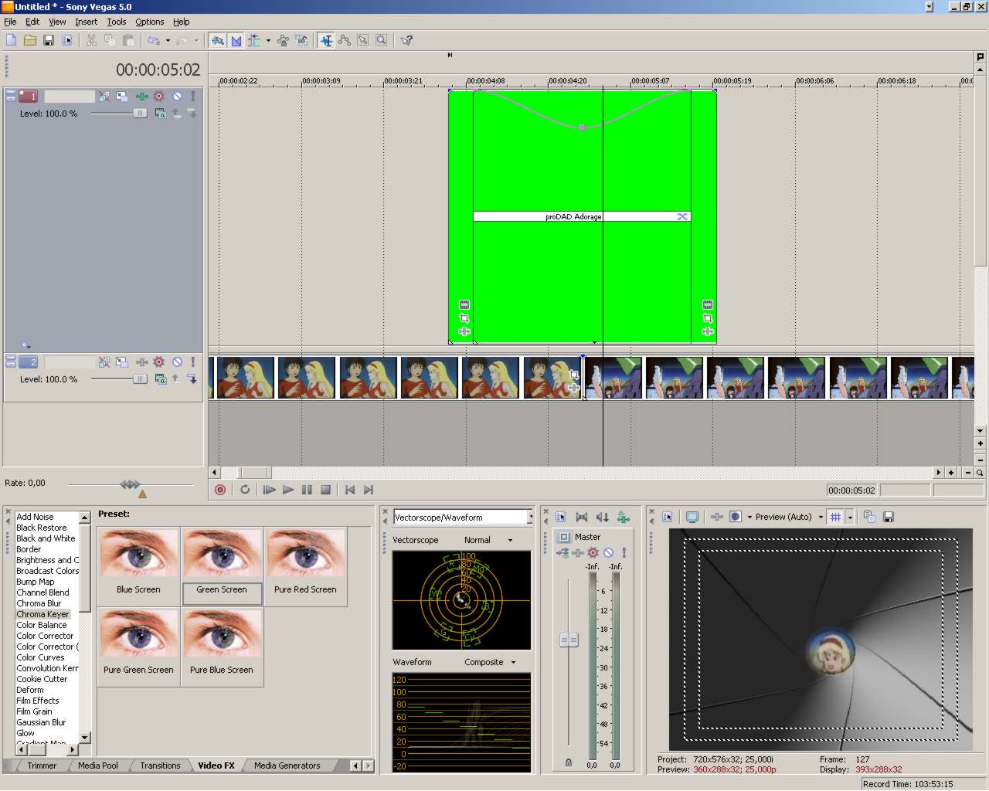Switch to the Media Generators tab

tap(287, 766)
